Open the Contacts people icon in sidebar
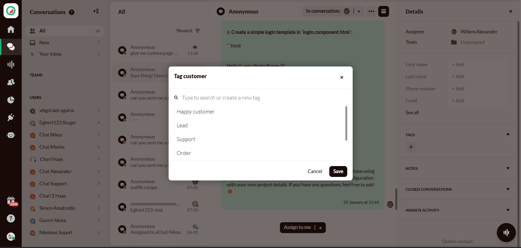The width and height of the screenshot is (521, 248). tap(11, 82)
